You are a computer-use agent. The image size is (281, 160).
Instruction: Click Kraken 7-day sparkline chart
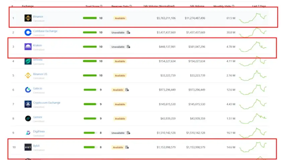pos(253,47)
